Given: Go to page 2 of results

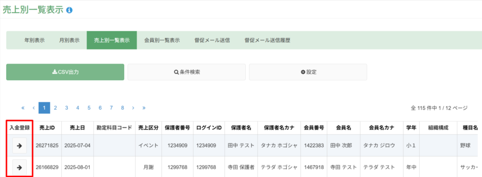Looking at the screenshot, I should [x=56, y=108].
